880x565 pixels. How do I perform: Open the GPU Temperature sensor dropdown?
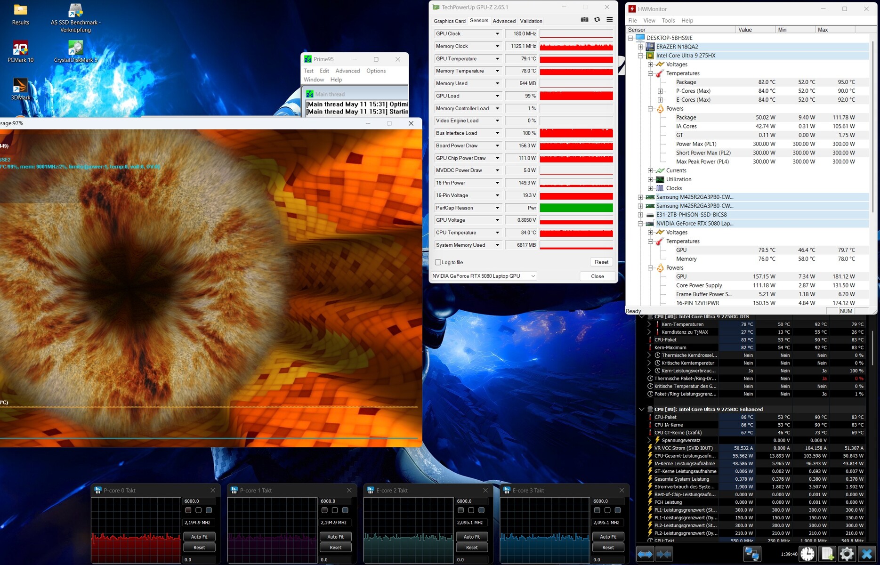(497, 59)
